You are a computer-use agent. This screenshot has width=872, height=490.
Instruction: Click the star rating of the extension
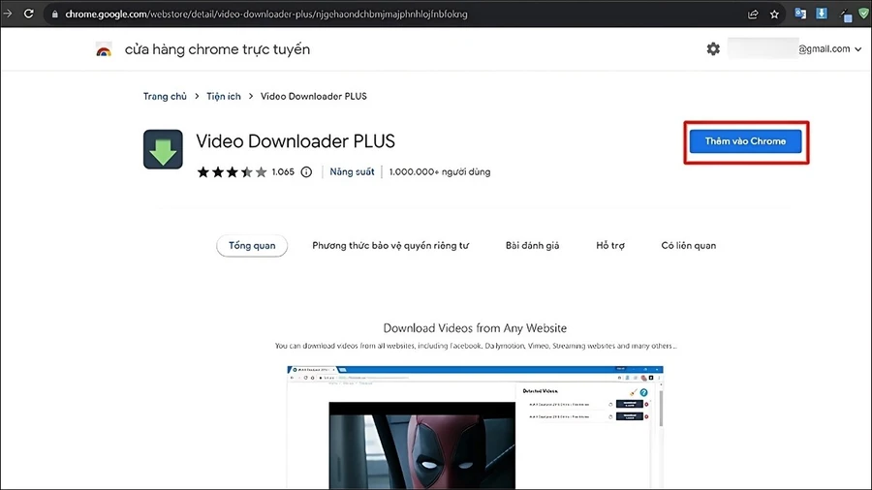pos(232,172)
